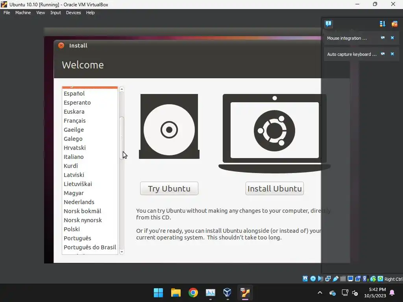The width and height of the screenshot is (403, 302).
Task: Select Euskara in the language list
Action: [x=90, y=111]
